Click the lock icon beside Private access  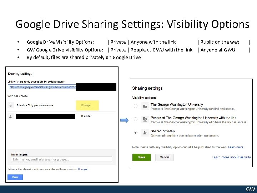tap(10, 105)
